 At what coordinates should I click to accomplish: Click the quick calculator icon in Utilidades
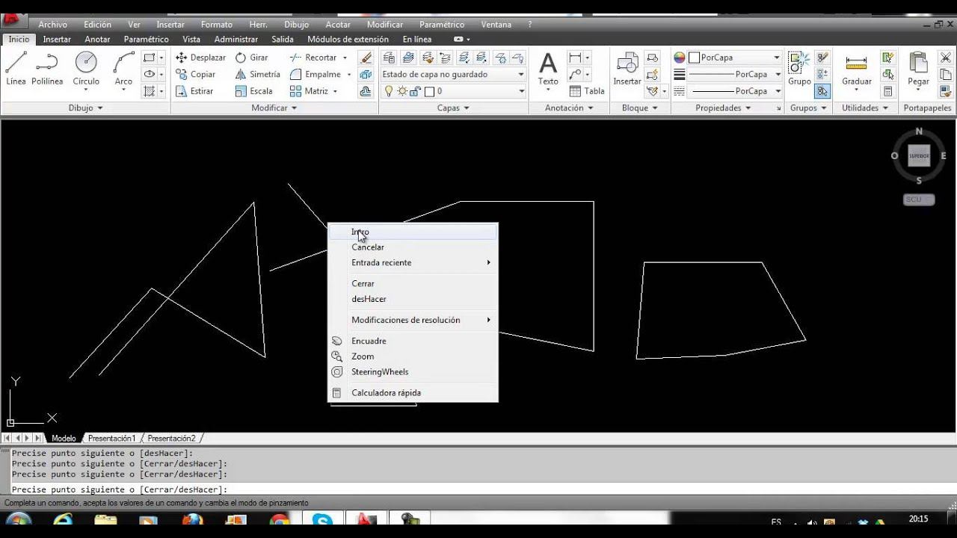(888, 91)
